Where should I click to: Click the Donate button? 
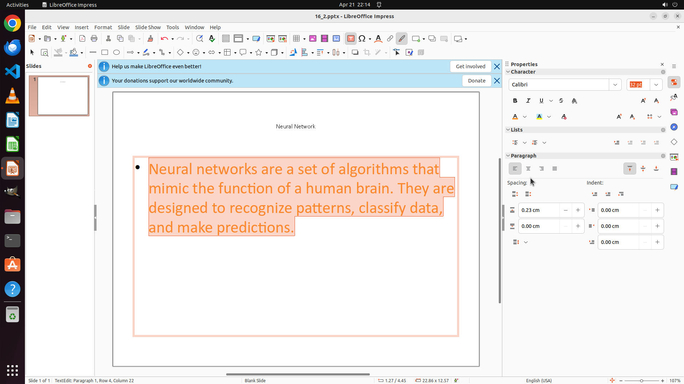(477, 81)
